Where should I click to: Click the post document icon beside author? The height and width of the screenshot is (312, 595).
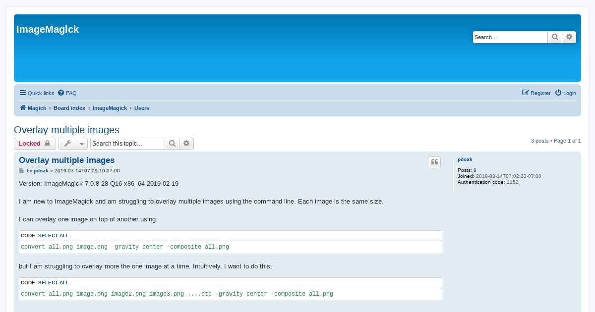click(21, 171)
